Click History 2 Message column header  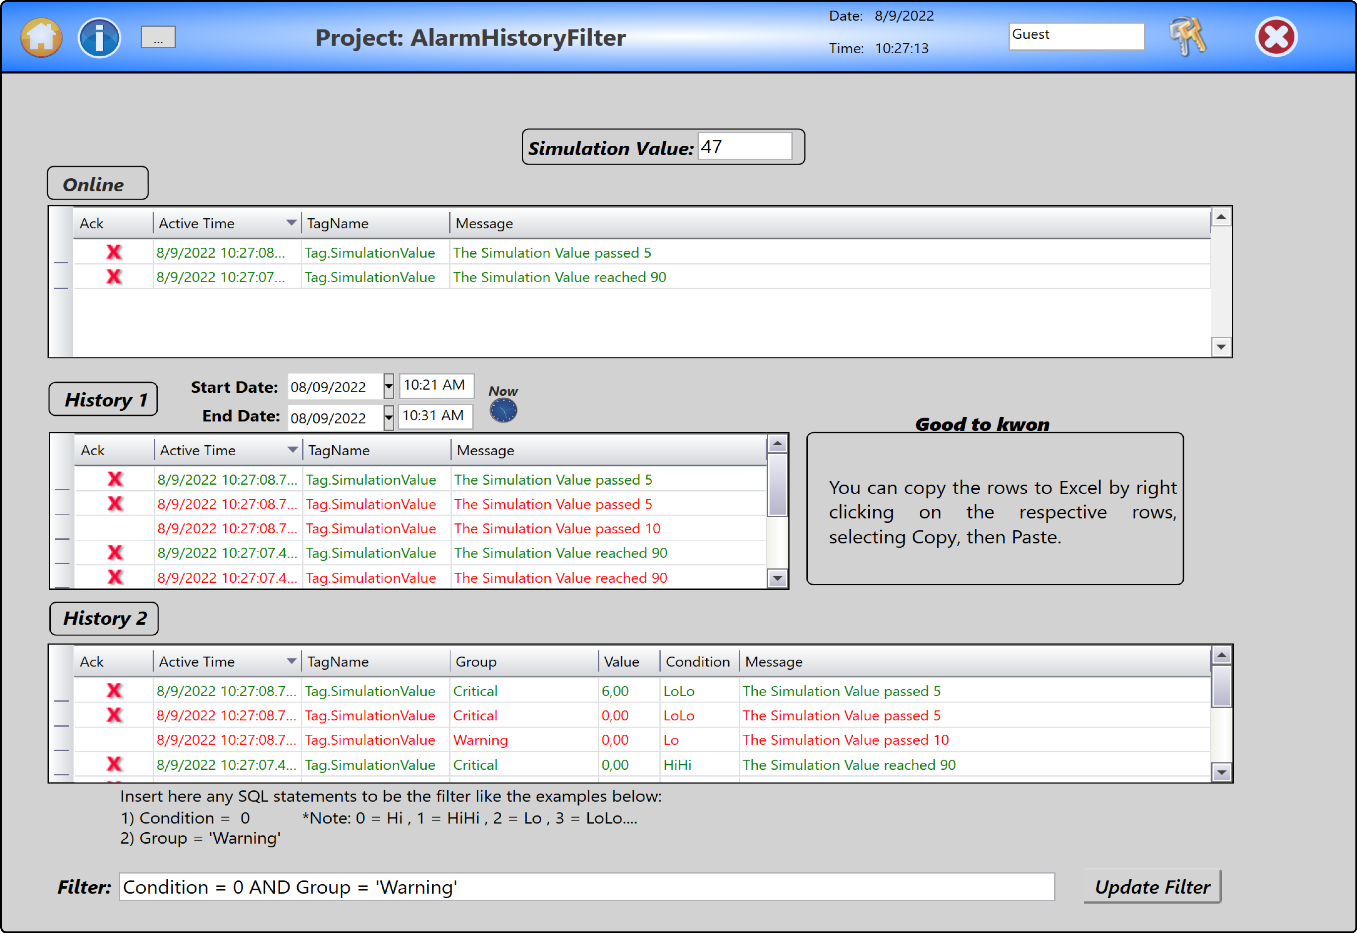pos(974,662)
